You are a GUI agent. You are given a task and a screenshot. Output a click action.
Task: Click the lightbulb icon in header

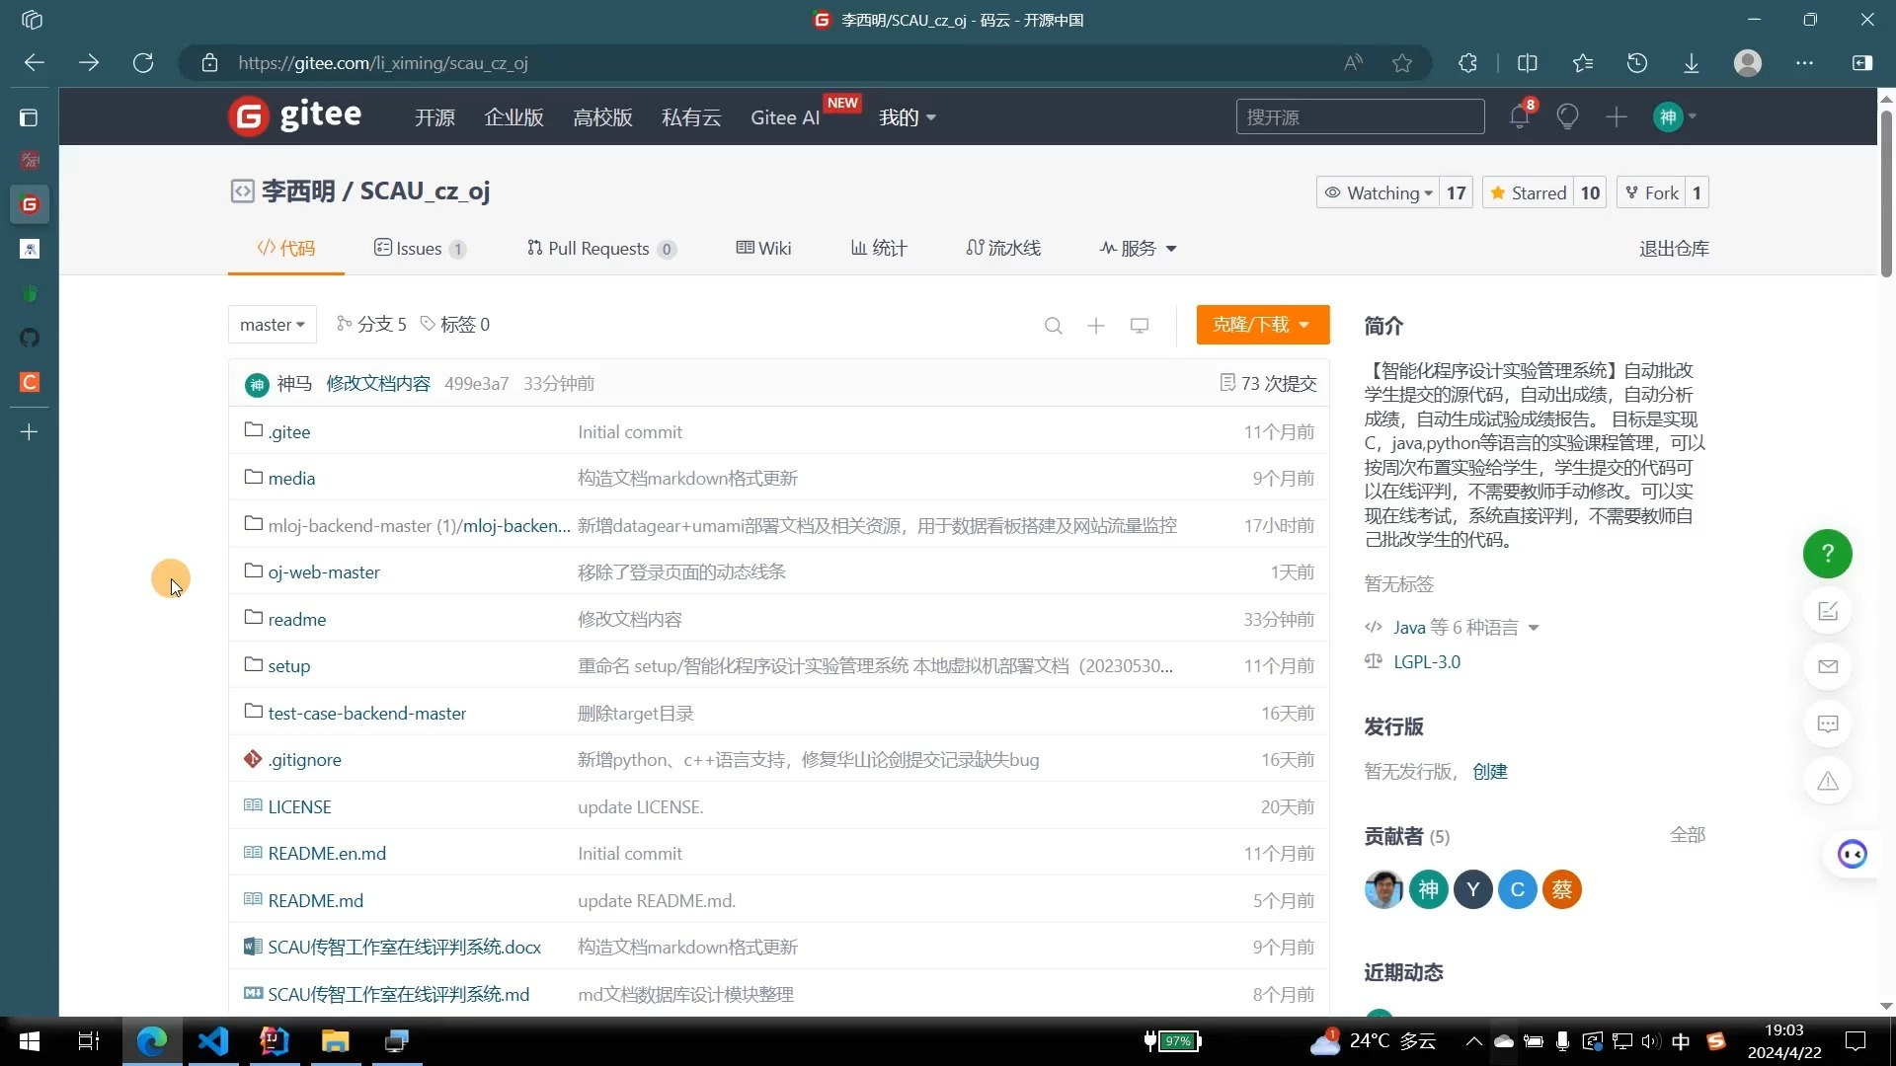tap(1567, 117)
